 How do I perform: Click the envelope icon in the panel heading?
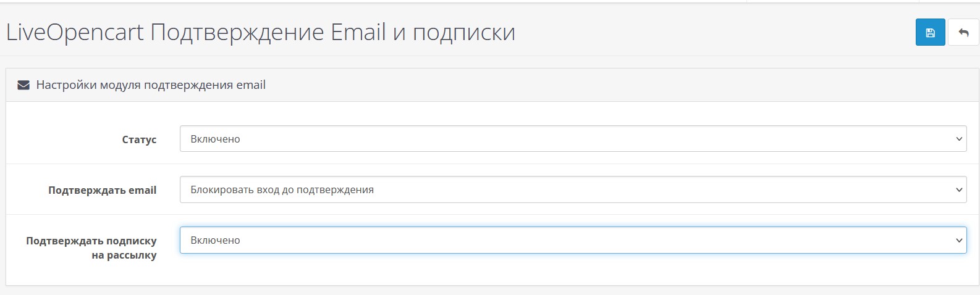(x=23, y=85)
